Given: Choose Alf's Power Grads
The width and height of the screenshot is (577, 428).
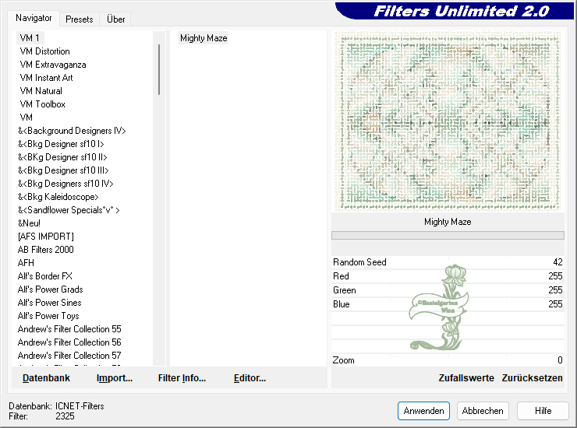Looking at the screenshot, I should point(50,289).
